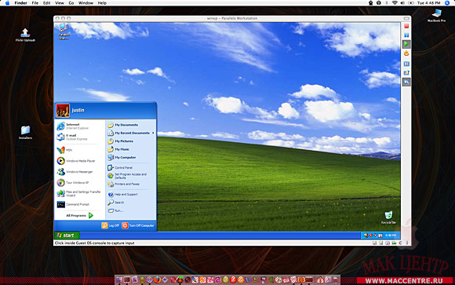Open My Pictures

click(120, 141)
